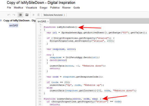Open the File menu

[9, 8]
